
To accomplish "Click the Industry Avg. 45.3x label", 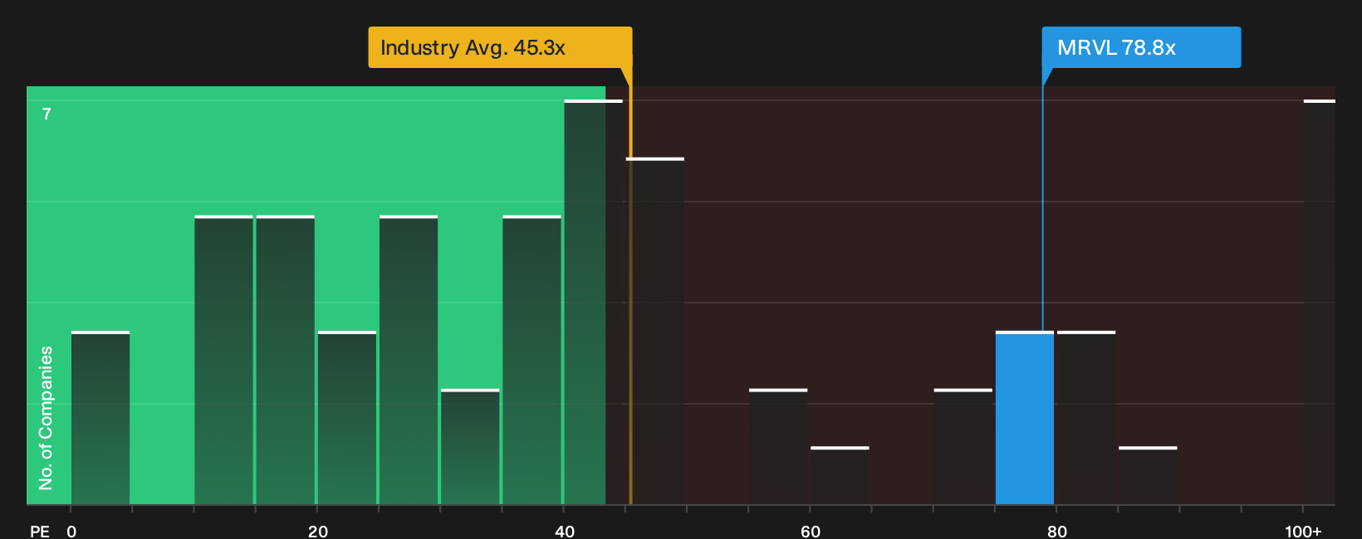I will 500,47.
